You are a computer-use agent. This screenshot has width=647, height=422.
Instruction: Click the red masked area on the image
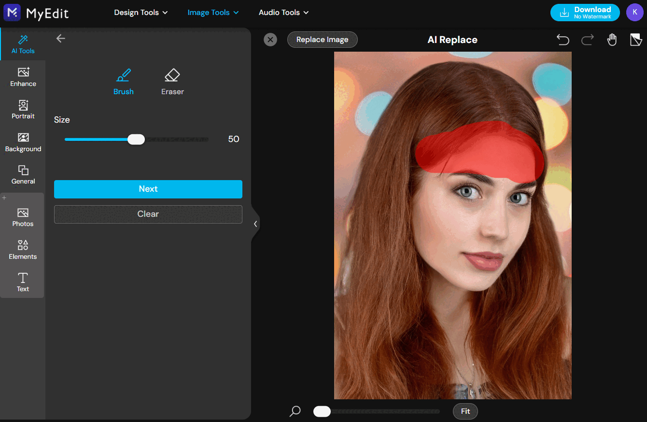point(479,151)
